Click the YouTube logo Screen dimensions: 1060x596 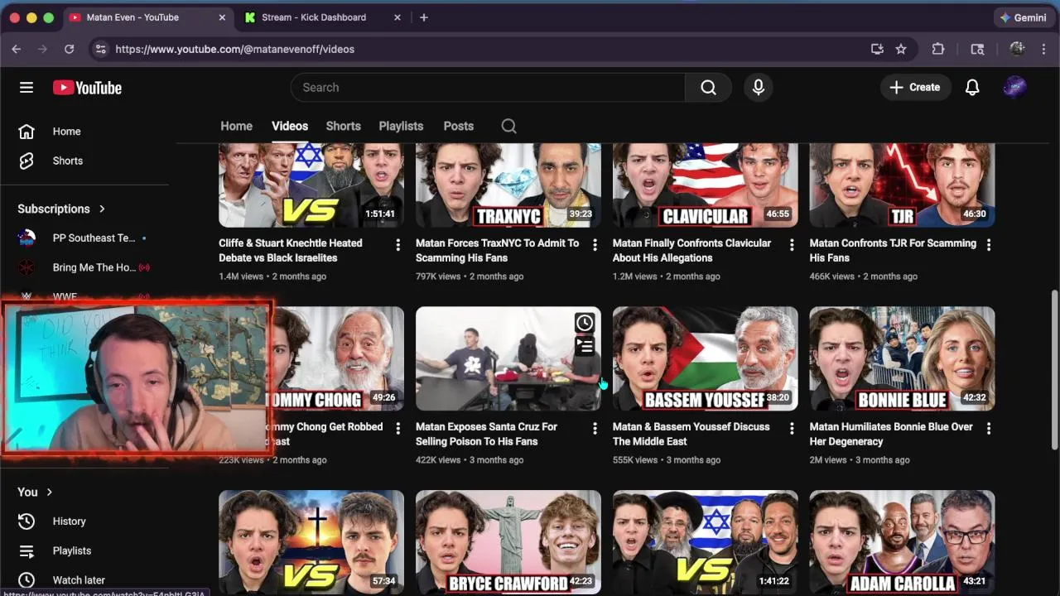(x=87, y=88)
